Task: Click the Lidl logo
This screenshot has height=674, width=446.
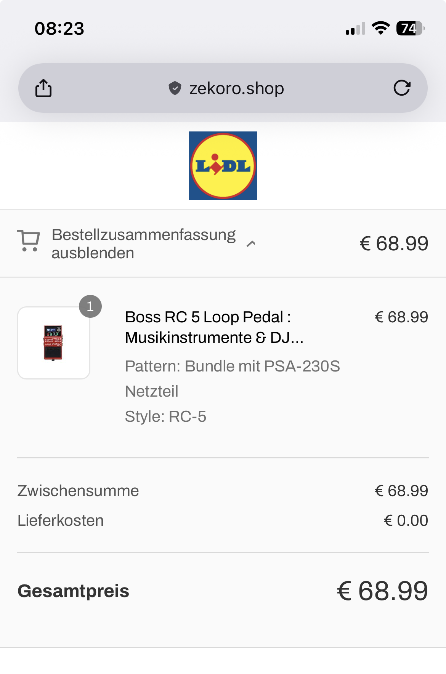Action: (x=223, y=166)
